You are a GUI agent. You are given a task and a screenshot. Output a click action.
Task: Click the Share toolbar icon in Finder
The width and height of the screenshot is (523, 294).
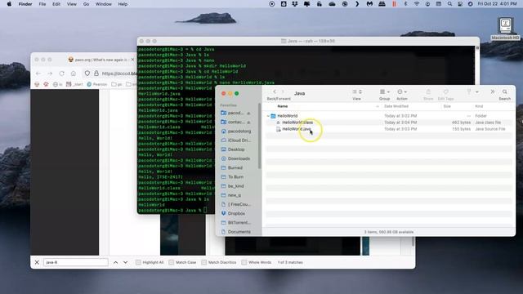428,91
